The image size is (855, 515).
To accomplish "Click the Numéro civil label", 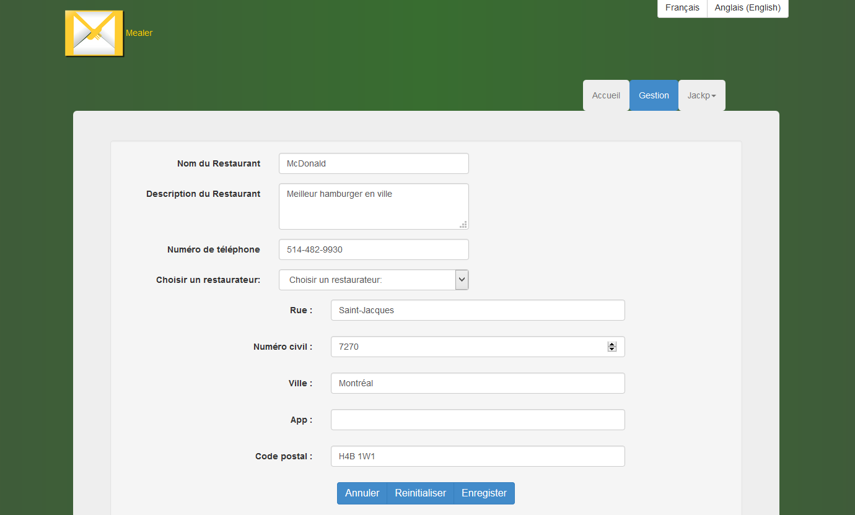I will (x=283, y=347).
